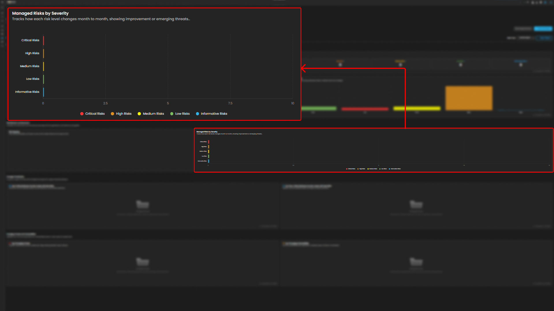Select the yellow Medium Risks bar in enlarged chart
554x311 pixels.
coord(44,66)
